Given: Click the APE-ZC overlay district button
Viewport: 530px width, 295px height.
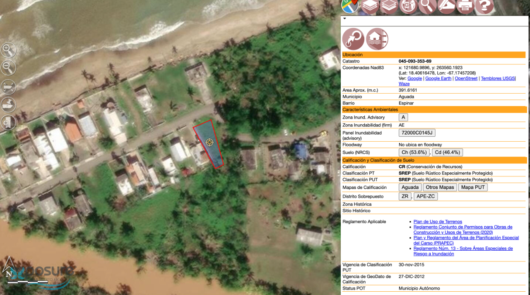Looking at the screenshot, I should pos(426,196).
